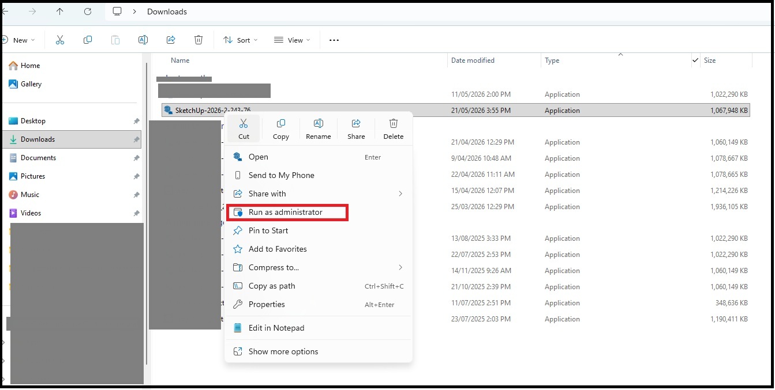Click the toolbar trash delete icon
Screen dimensions: 775x390
199,40
